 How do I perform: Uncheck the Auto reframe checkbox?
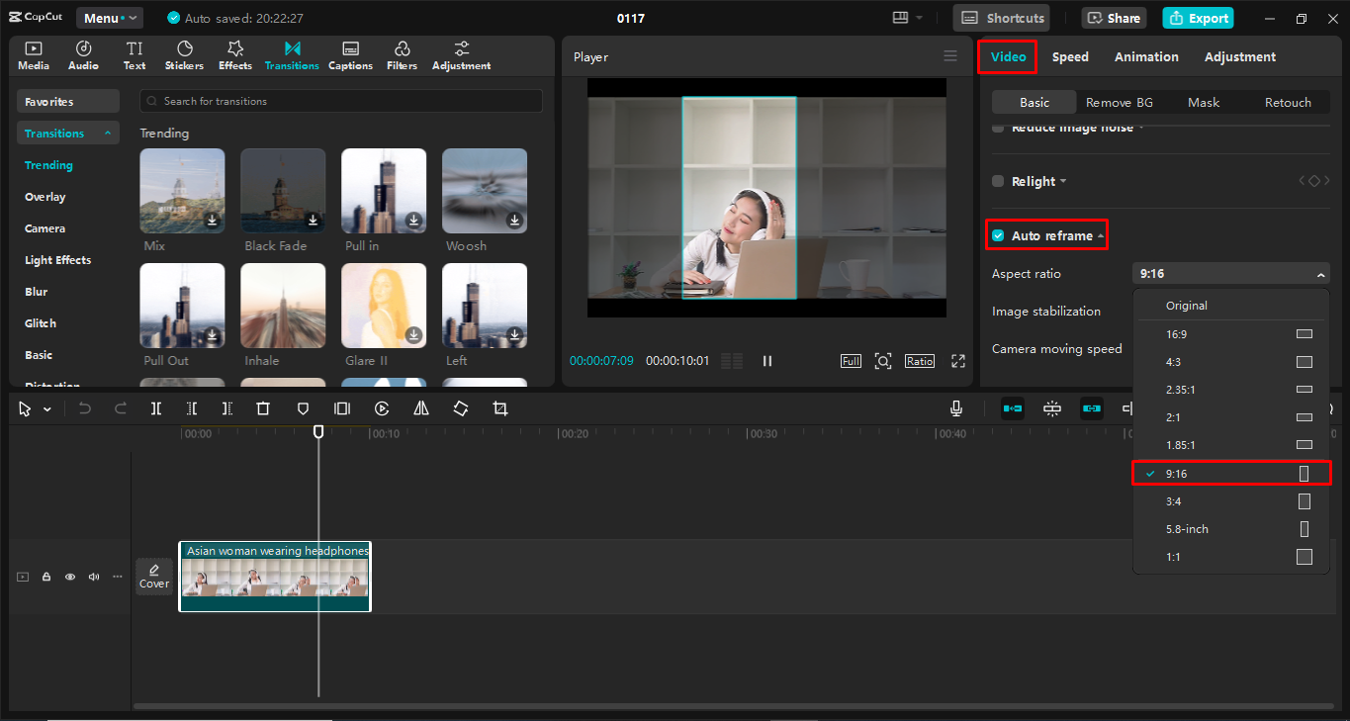[x=998, y=235]
